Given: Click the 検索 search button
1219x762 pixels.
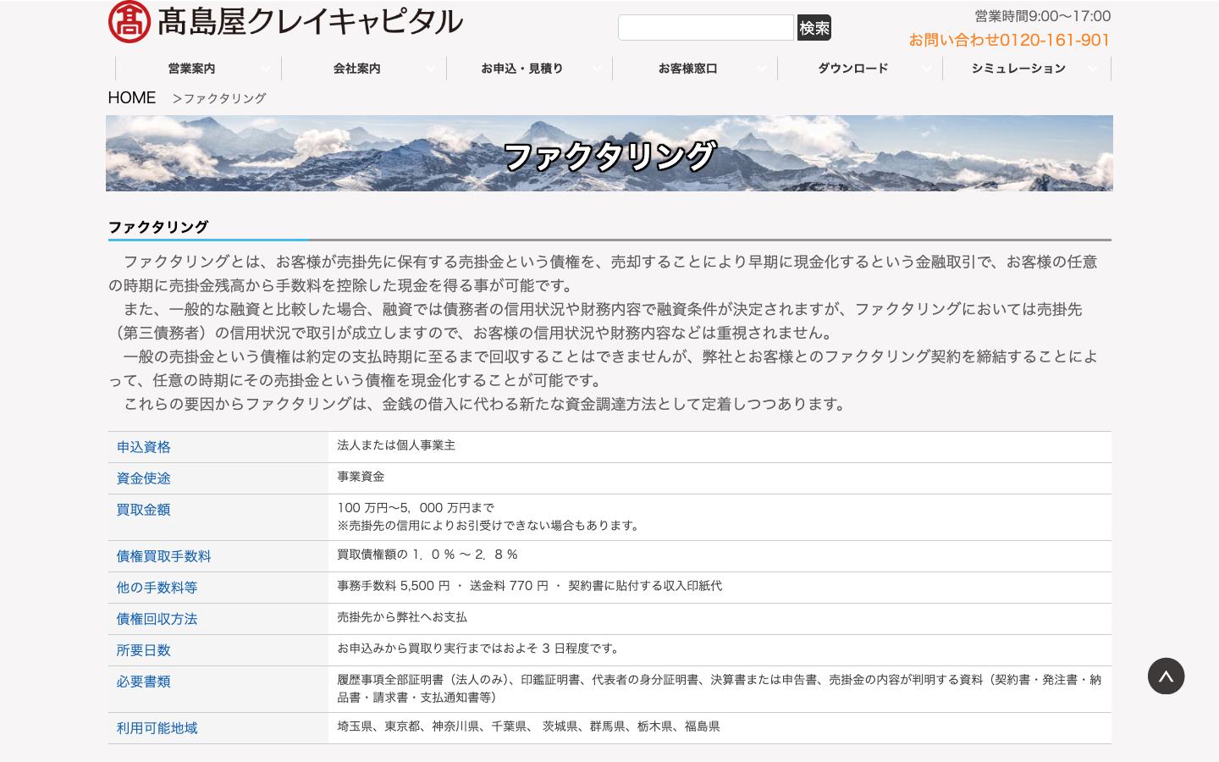Looking at the screenshot, I should pos(814,28).
